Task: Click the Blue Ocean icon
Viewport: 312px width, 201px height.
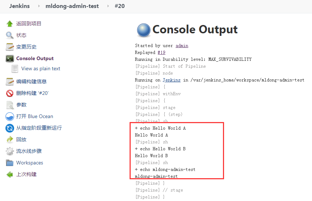Action: tap(10, 116)
